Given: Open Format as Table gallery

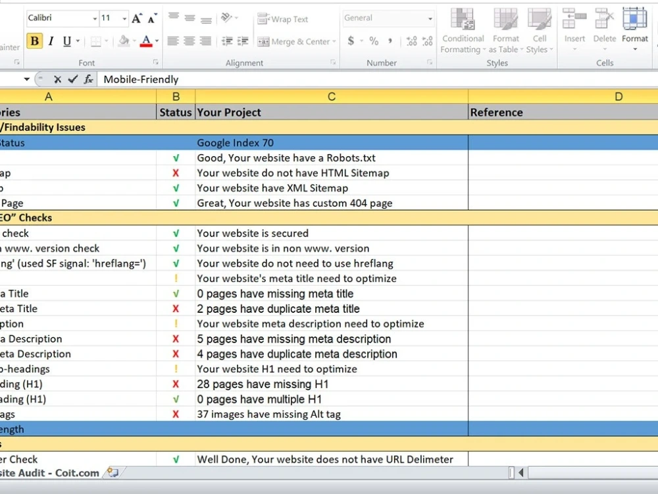Looking at the screenshot, I should click(x=506, y=31).
